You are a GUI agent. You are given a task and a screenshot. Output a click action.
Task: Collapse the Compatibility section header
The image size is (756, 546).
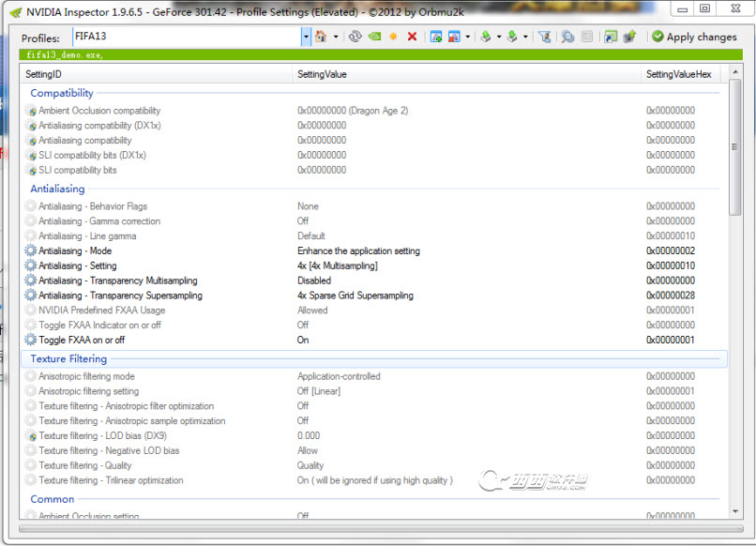coord(62,93)
